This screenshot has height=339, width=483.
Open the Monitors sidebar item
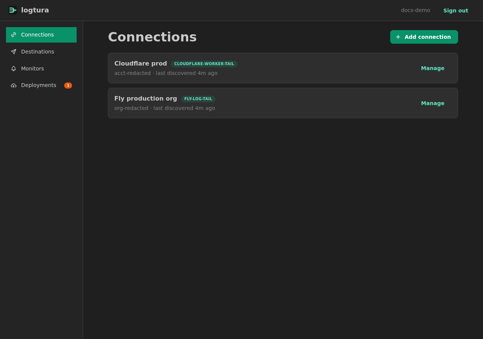point(42,69)
